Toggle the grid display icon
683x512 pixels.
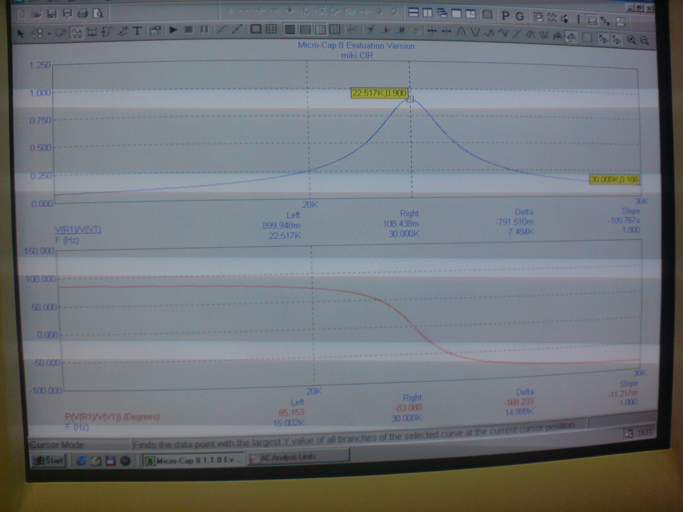point(271,29)
